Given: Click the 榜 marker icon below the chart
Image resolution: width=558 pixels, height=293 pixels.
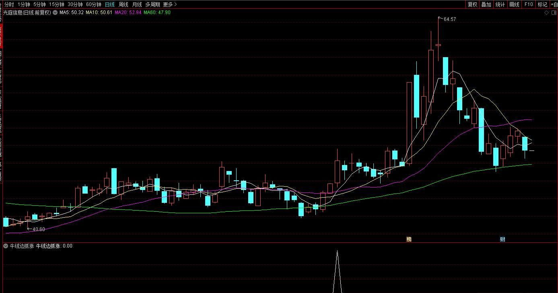Looking at the screenshot, I should pyautogui.click(x=409, y=239).
